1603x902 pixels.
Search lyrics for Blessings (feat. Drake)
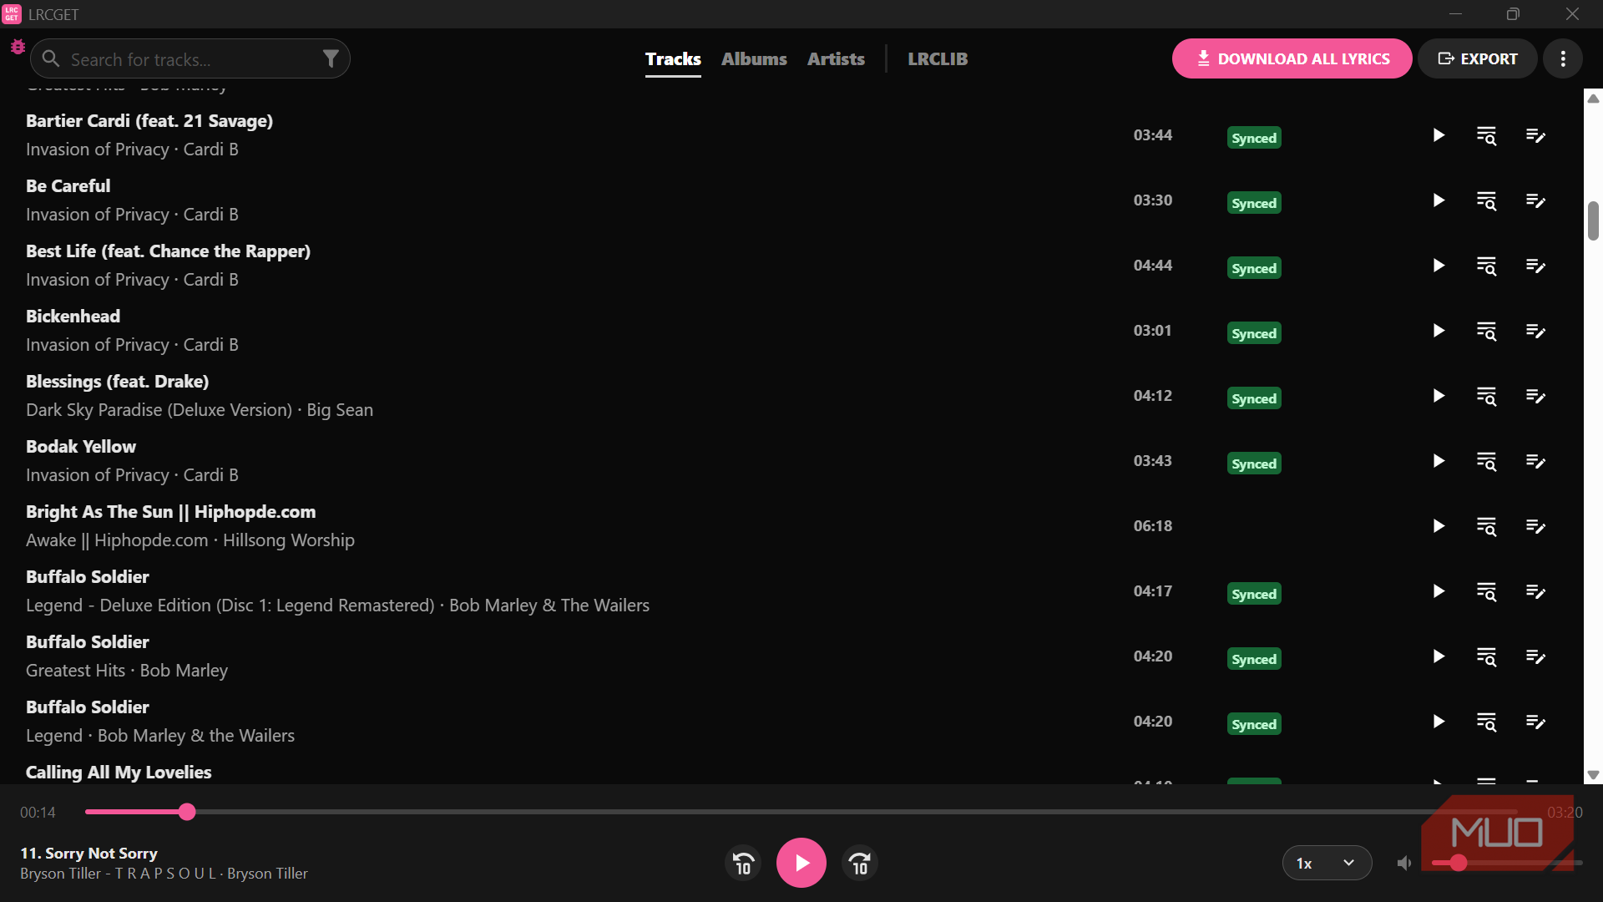coord(1487,396)
